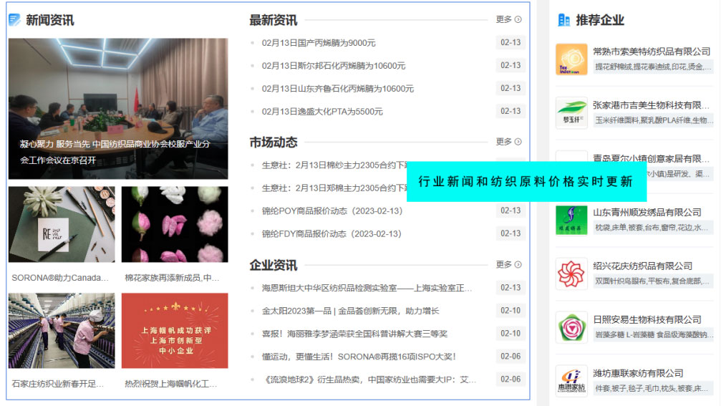Image resolution: width=721 pixels, height=406 pixels.
Task: Expand 更多 beside 最新资讯
Action: pyautogui.click(x=508, y=20)
